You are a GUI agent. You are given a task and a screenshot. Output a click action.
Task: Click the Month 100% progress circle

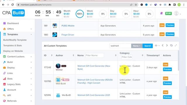pyautogui.click(x=80, y=14)
